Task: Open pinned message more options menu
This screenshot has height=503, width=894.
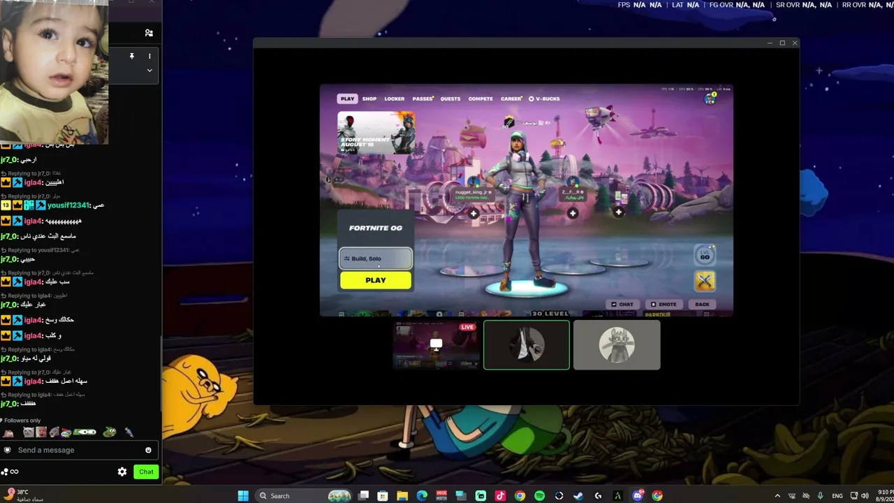Action: point(149,56)
